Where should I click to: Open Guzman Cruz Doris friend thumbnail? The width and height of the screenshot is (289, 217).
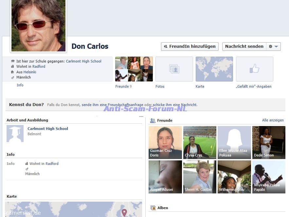click(165, 142)
